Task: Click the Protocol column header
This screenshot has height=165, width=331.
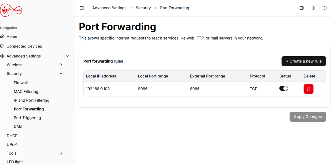Action: pos(257,76)
